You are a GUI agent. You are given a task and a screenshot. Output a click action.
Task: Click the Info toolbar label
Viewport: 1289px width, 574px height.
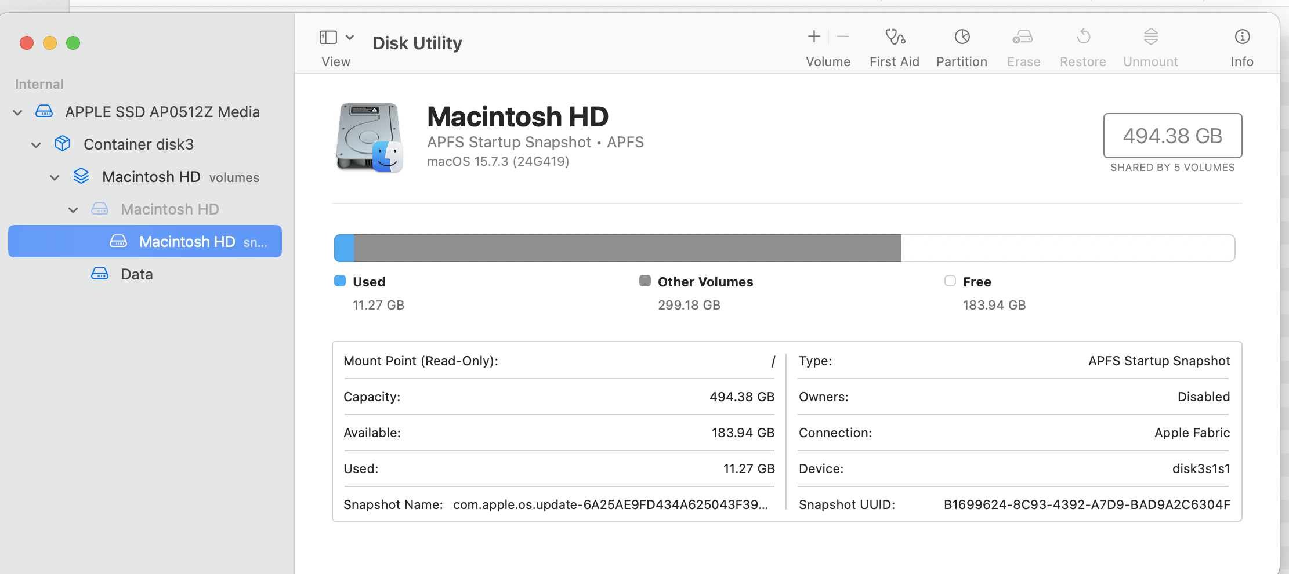coord(1242,62)
